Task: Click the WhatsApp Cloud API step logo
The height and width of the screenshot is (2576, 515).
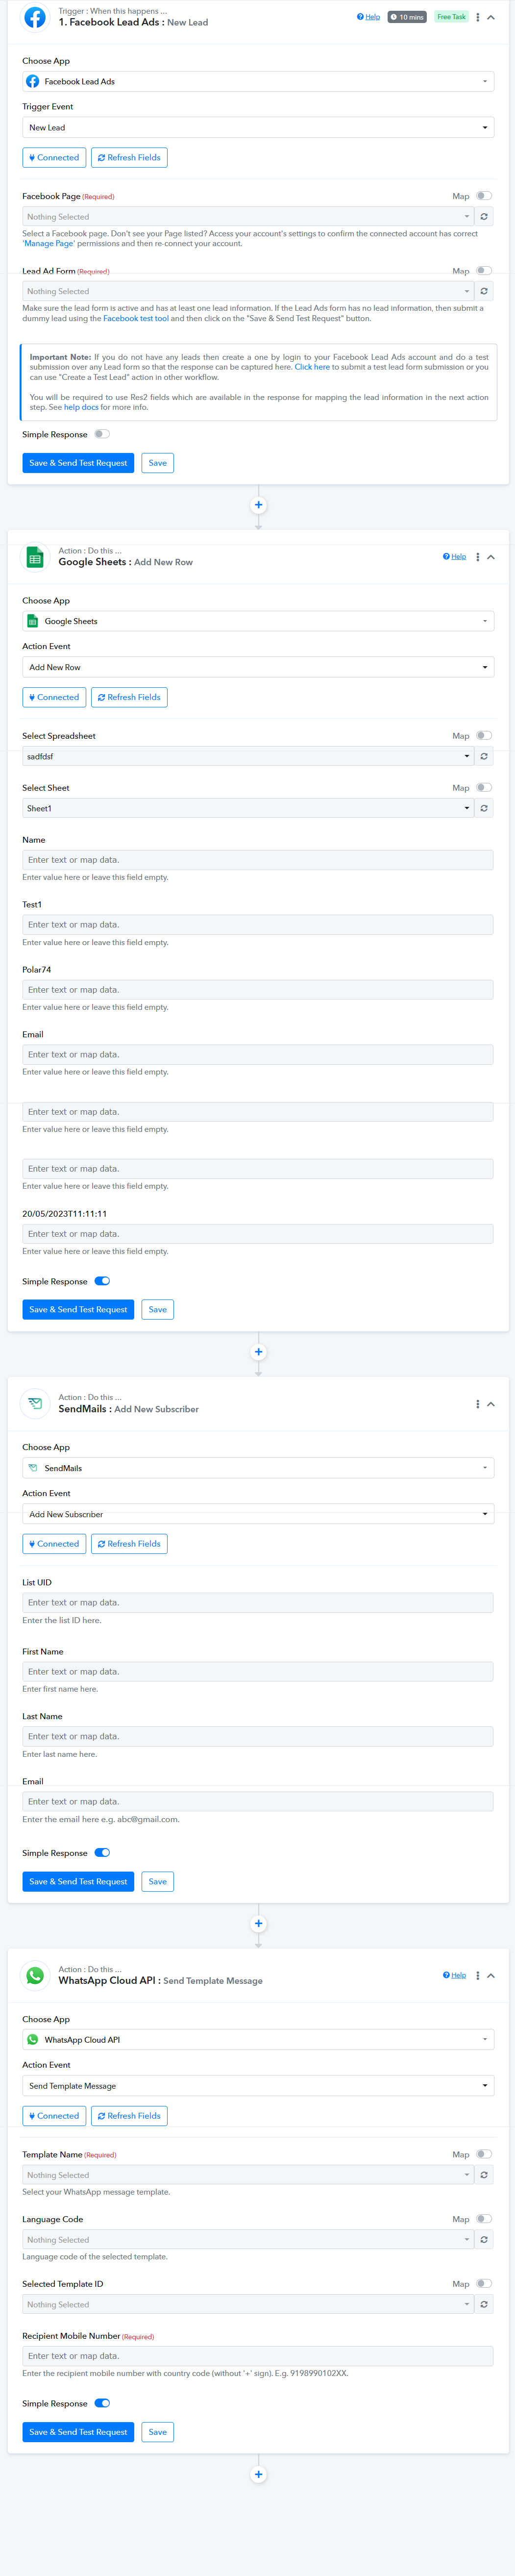Action: tap(35, 1976)
